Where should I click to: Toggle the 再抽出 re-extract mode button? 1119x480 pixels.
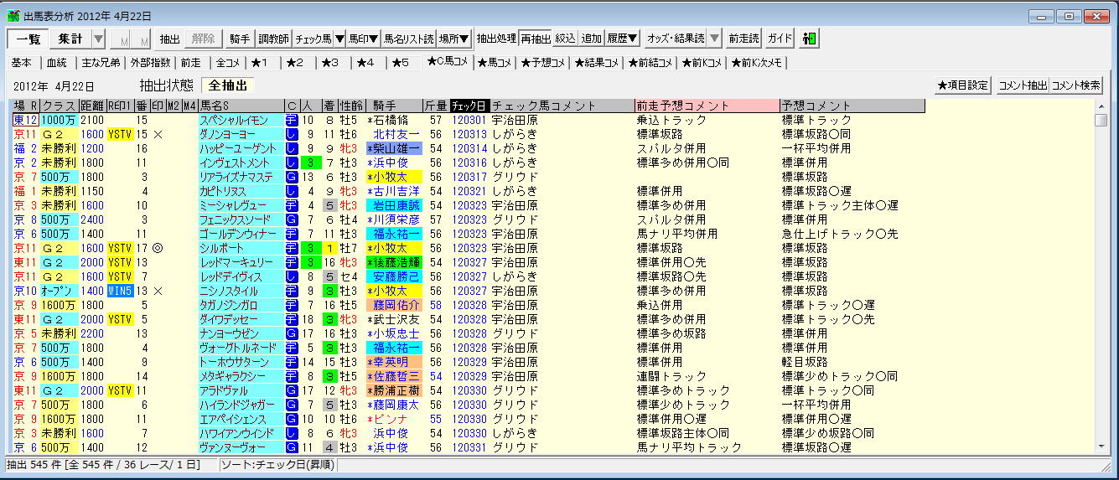tap(535, 39)
